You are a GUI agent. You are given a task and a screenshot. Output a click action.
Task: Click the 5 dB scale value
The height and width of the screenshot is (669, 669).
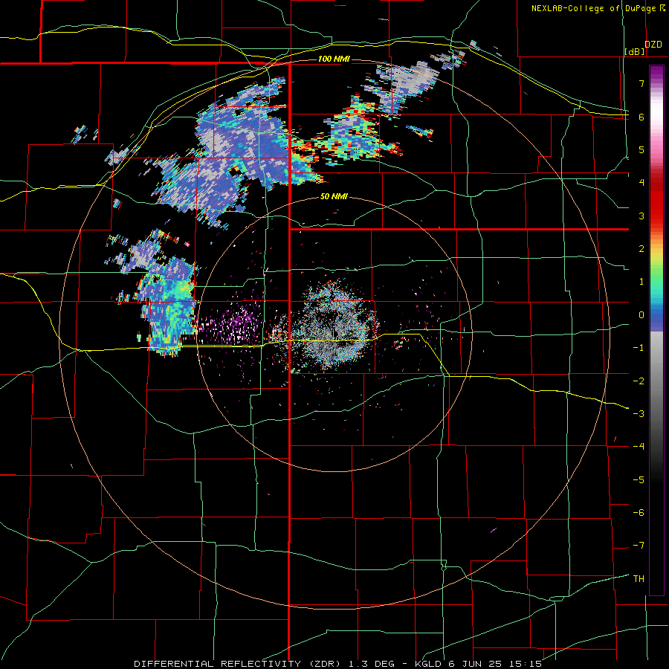[x=641, y=149]
